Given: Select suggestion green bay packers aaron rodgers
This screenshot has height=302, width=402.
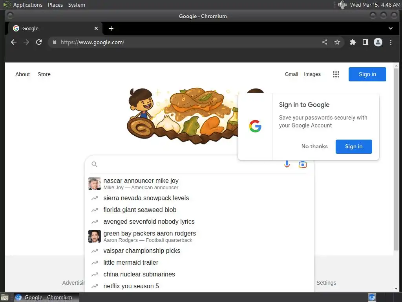Looking at the screenshot, I should (199, 236).
